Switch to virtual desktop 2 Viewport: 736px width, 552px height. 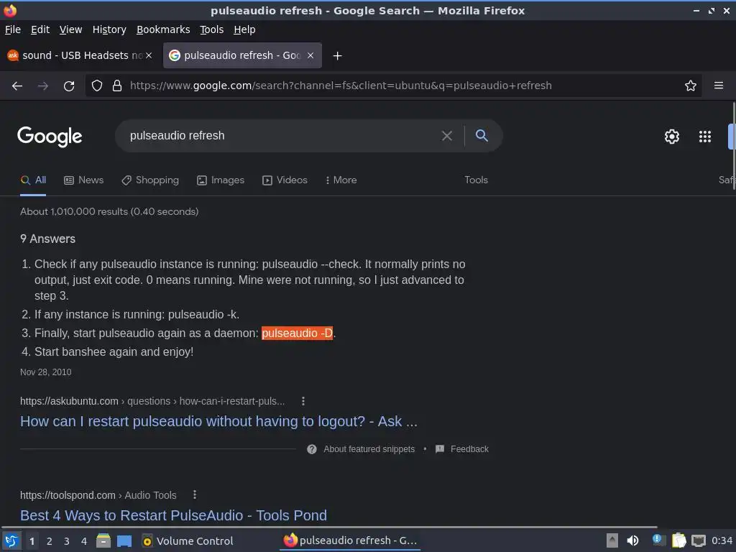click(x=50, y=541)
